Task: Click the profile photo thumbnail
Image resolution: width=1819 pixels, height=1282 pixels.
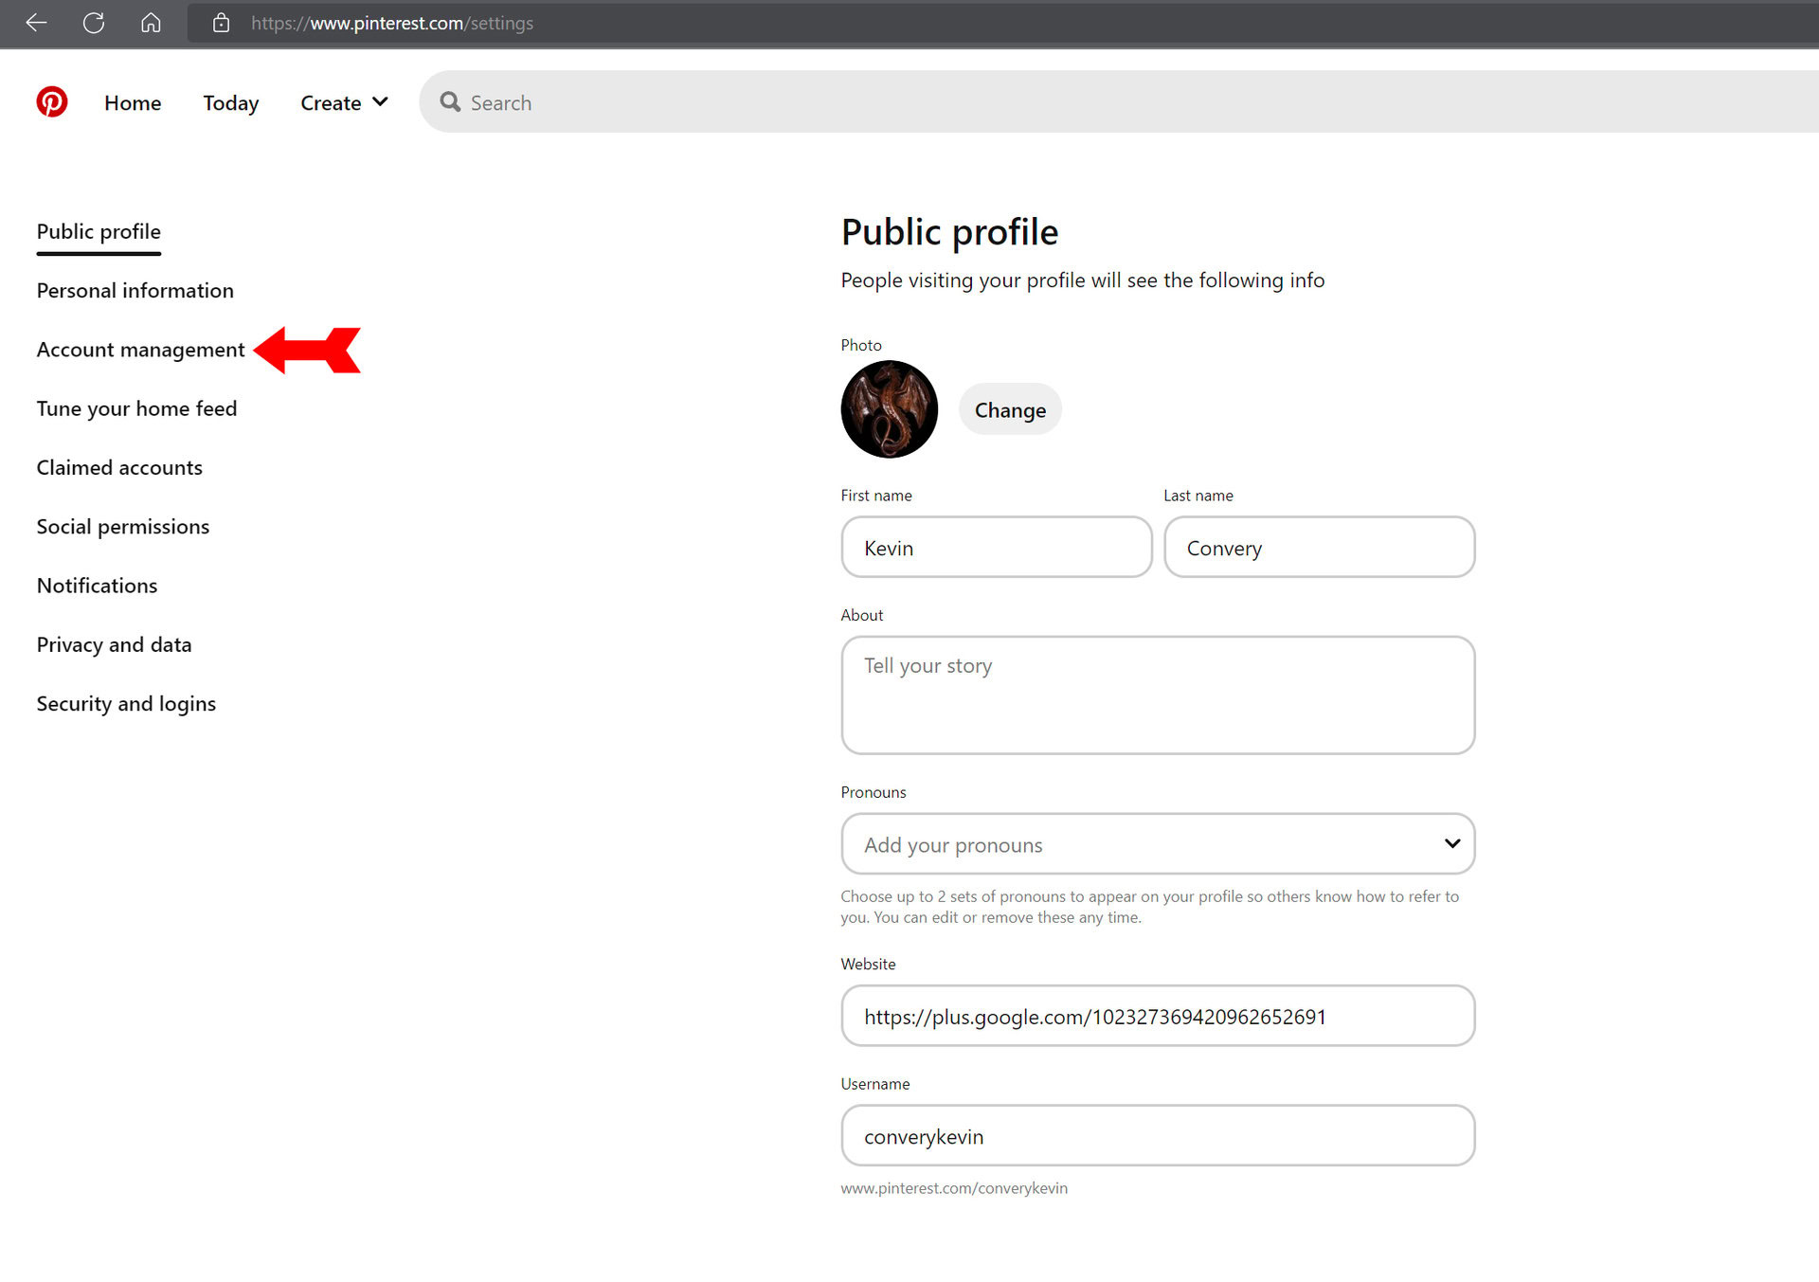Action: click(889, 409)
